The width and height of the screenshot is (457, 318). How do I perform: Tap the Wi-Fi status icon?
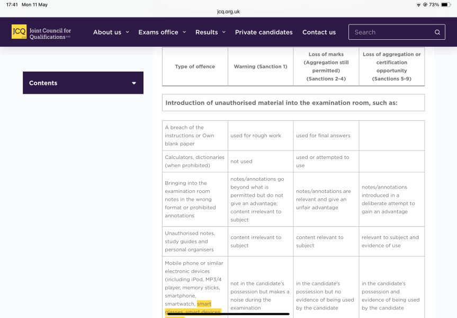418,5
